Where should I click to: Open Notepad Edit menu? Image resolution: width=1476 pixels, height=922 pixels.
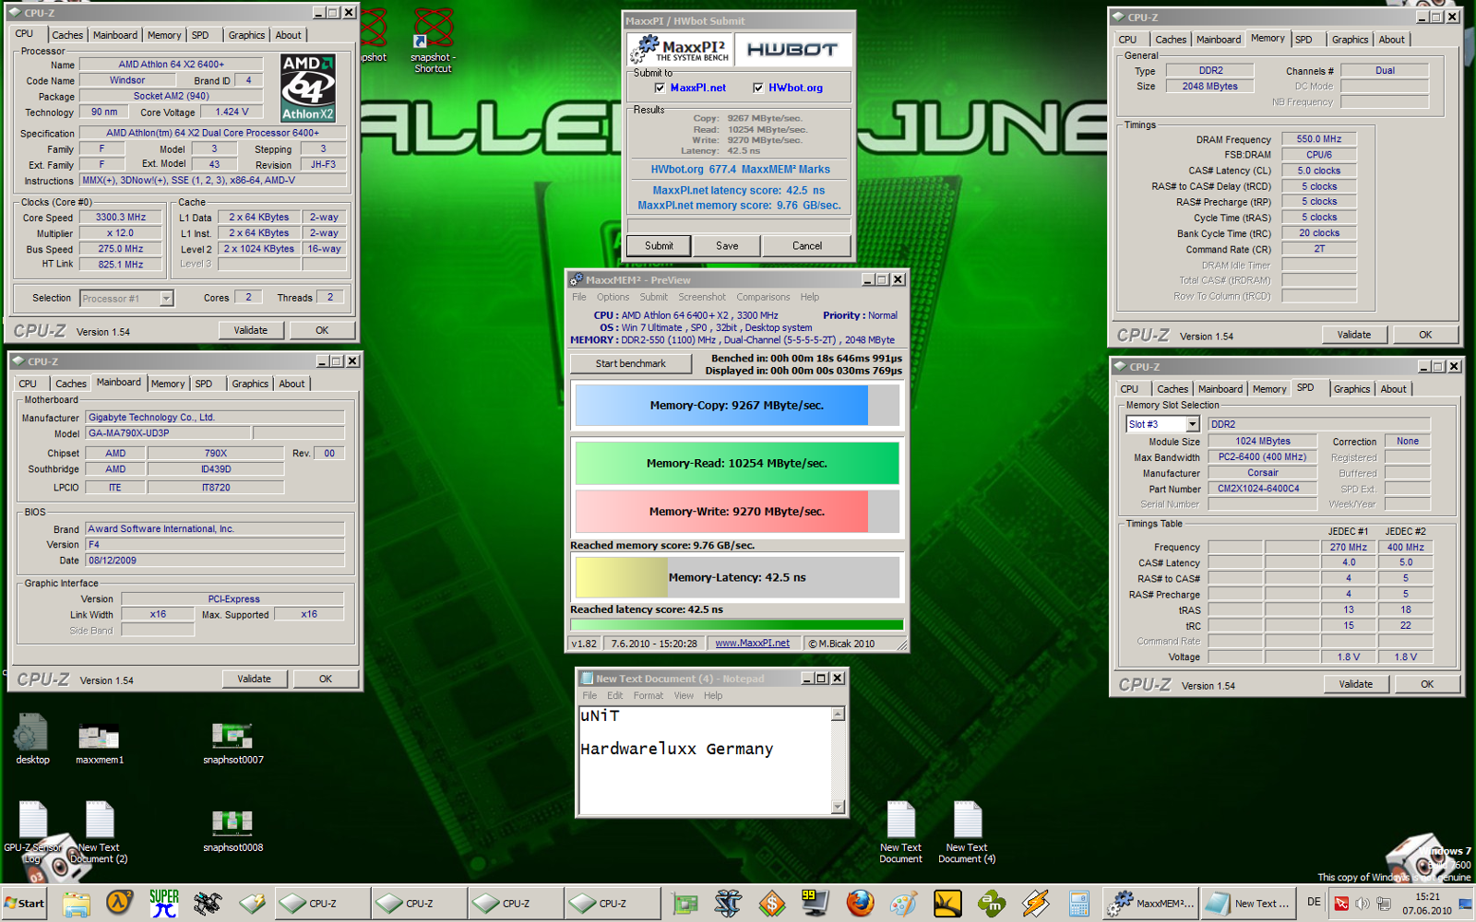(615, 695)
